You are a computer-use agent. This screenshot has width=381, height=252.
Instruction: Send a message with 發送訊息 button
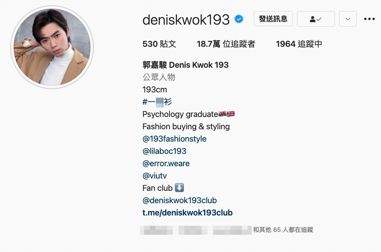click(x=273, y=18)
